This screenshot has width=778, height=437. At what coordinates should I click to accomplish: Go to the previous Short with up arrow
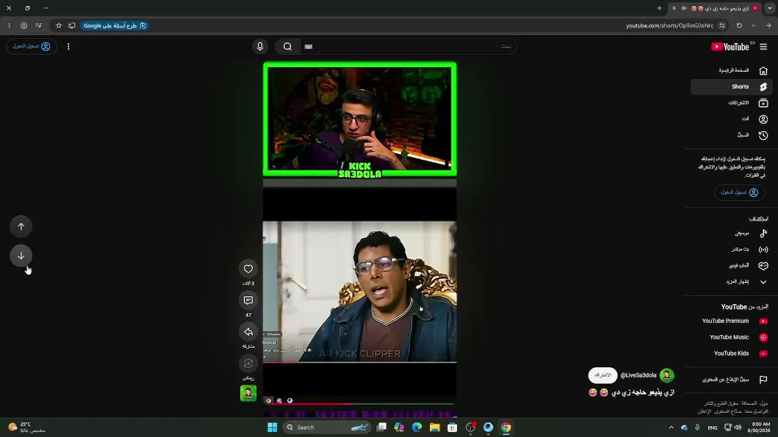coord(21,227)
